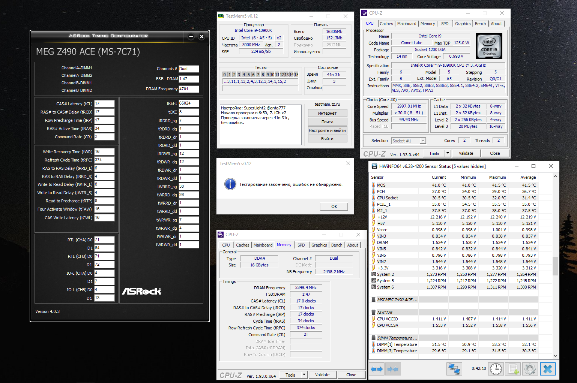
Task: Open Bench tab in CPU-Z Timings window
Action: 337,245
